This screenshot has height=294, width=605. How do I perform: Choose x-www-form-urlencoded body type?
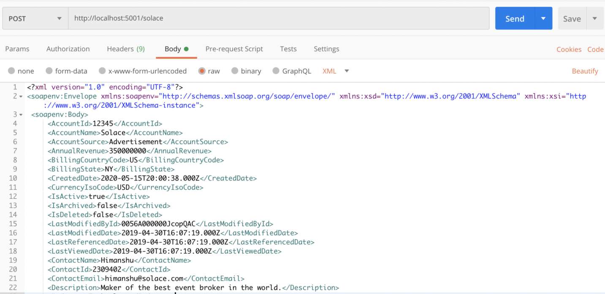[102, 71]
